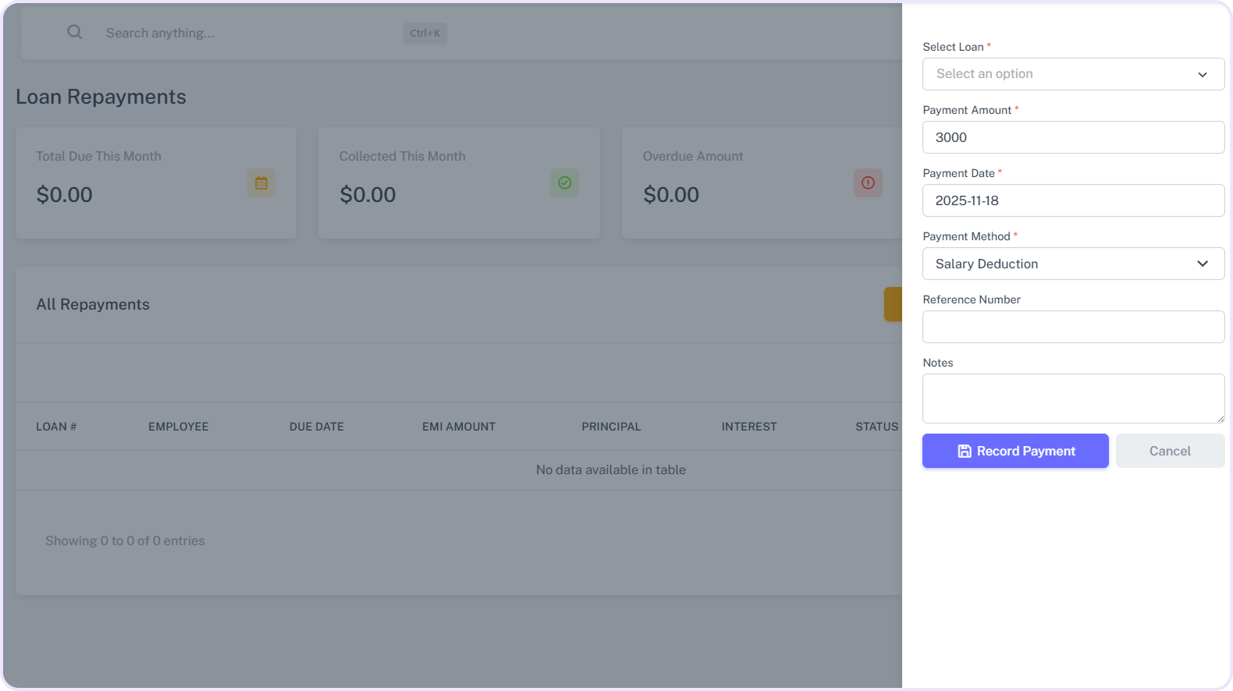Viewport: 1233px width, 691px height.
Task: Click into the Reference Number field
Action: tap(1072, 327)
